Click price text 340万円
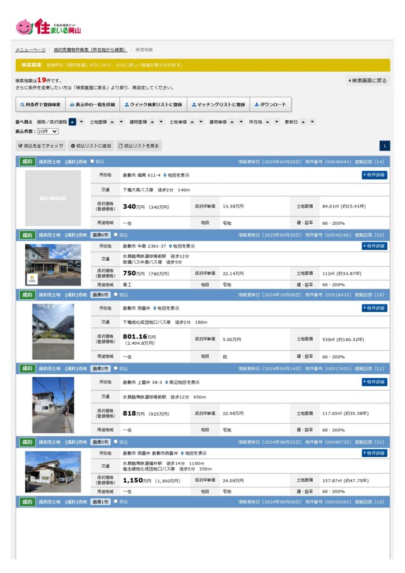405x573 pixels. coord(134,207)
